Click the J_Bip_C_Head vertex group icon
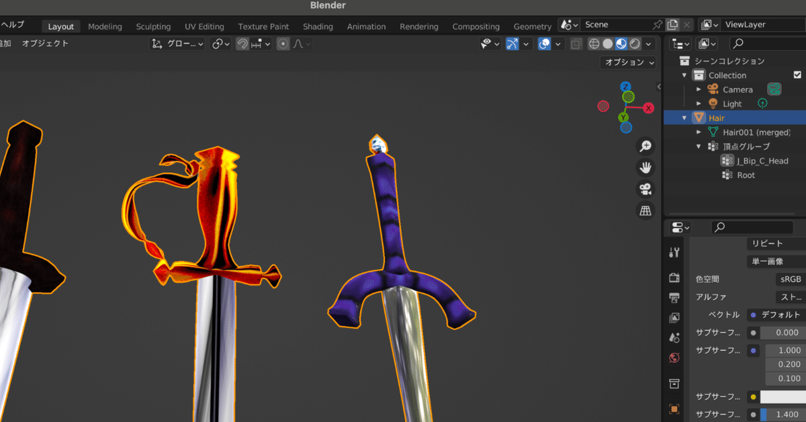 pos(727,161)
